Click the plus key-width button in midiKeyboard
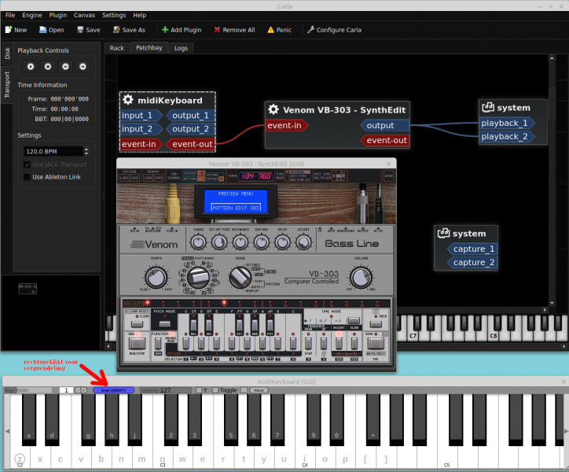 [x=84, y=390]
